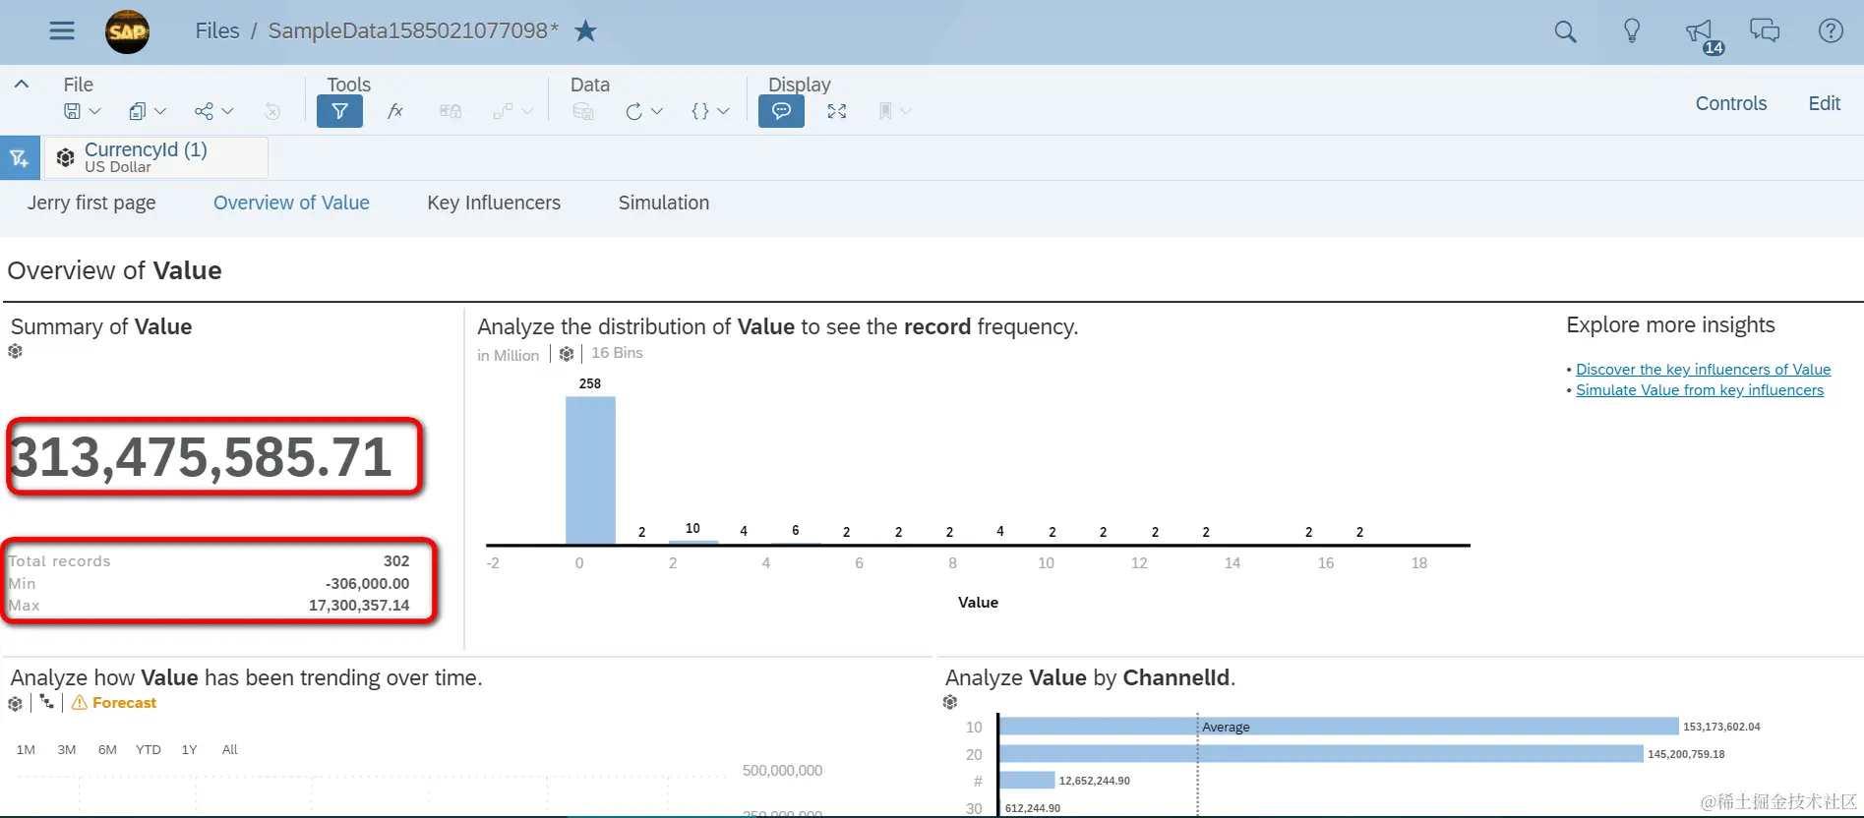
Task: Select the ChannelId 10 bar 153,173,602.04
Action: (x=1339, y=727)
